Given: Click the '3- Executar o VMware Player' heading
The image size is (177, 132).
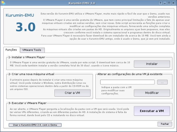Looking at the screenshot, I should tap(27, 103).
